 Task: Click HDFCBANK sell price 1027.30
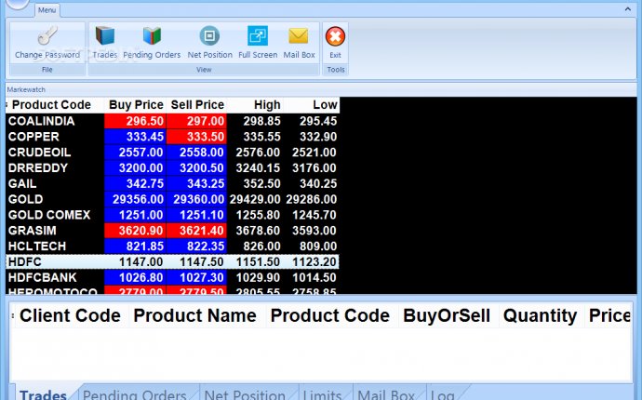point(197,277)
